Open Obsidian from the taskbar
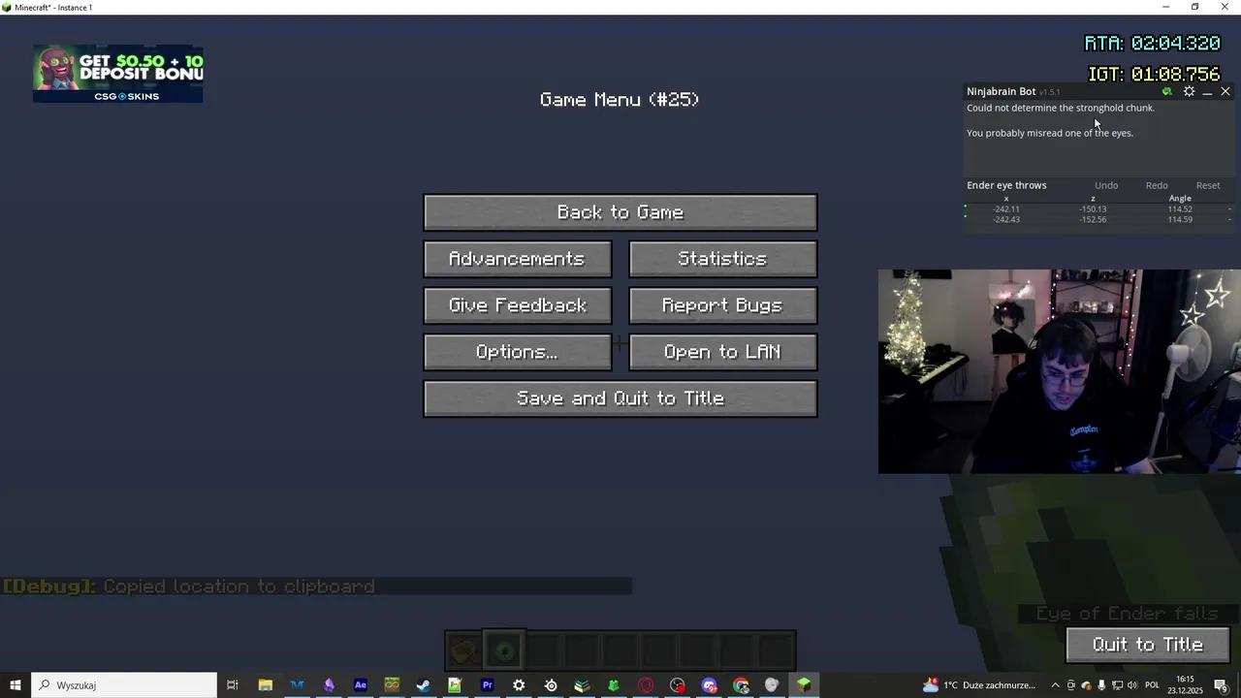The width and height of the screenshot is (1241, 698). pyautogui.click(x=329, y=685)
